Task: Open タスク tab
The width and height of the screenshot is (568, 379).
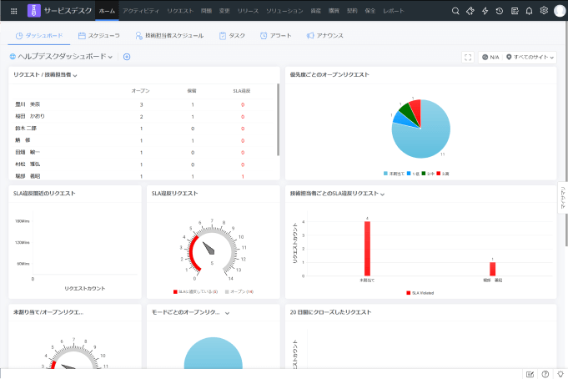Action: 232,36
